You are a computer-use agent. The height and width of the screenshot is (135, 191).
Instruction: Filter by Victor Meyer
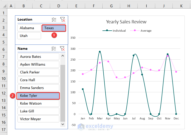pos(38,119)
